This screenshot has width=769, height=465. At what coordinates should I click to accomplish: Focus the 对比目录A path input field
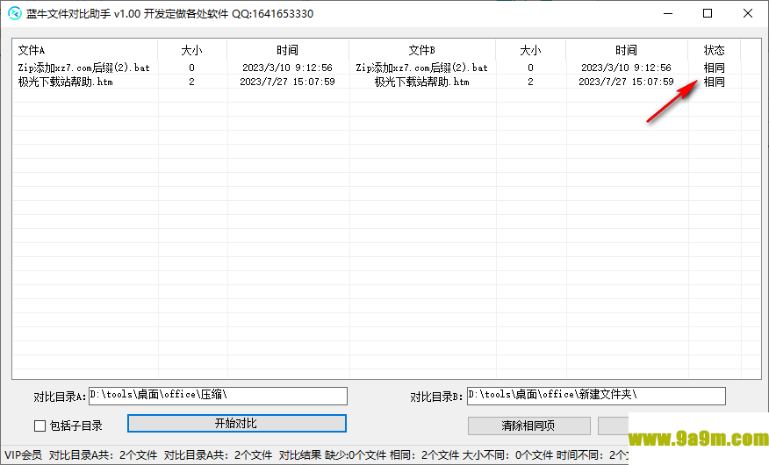[218, 396]
